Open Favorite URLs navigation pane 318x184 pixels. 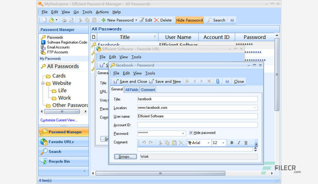[64, 142]
